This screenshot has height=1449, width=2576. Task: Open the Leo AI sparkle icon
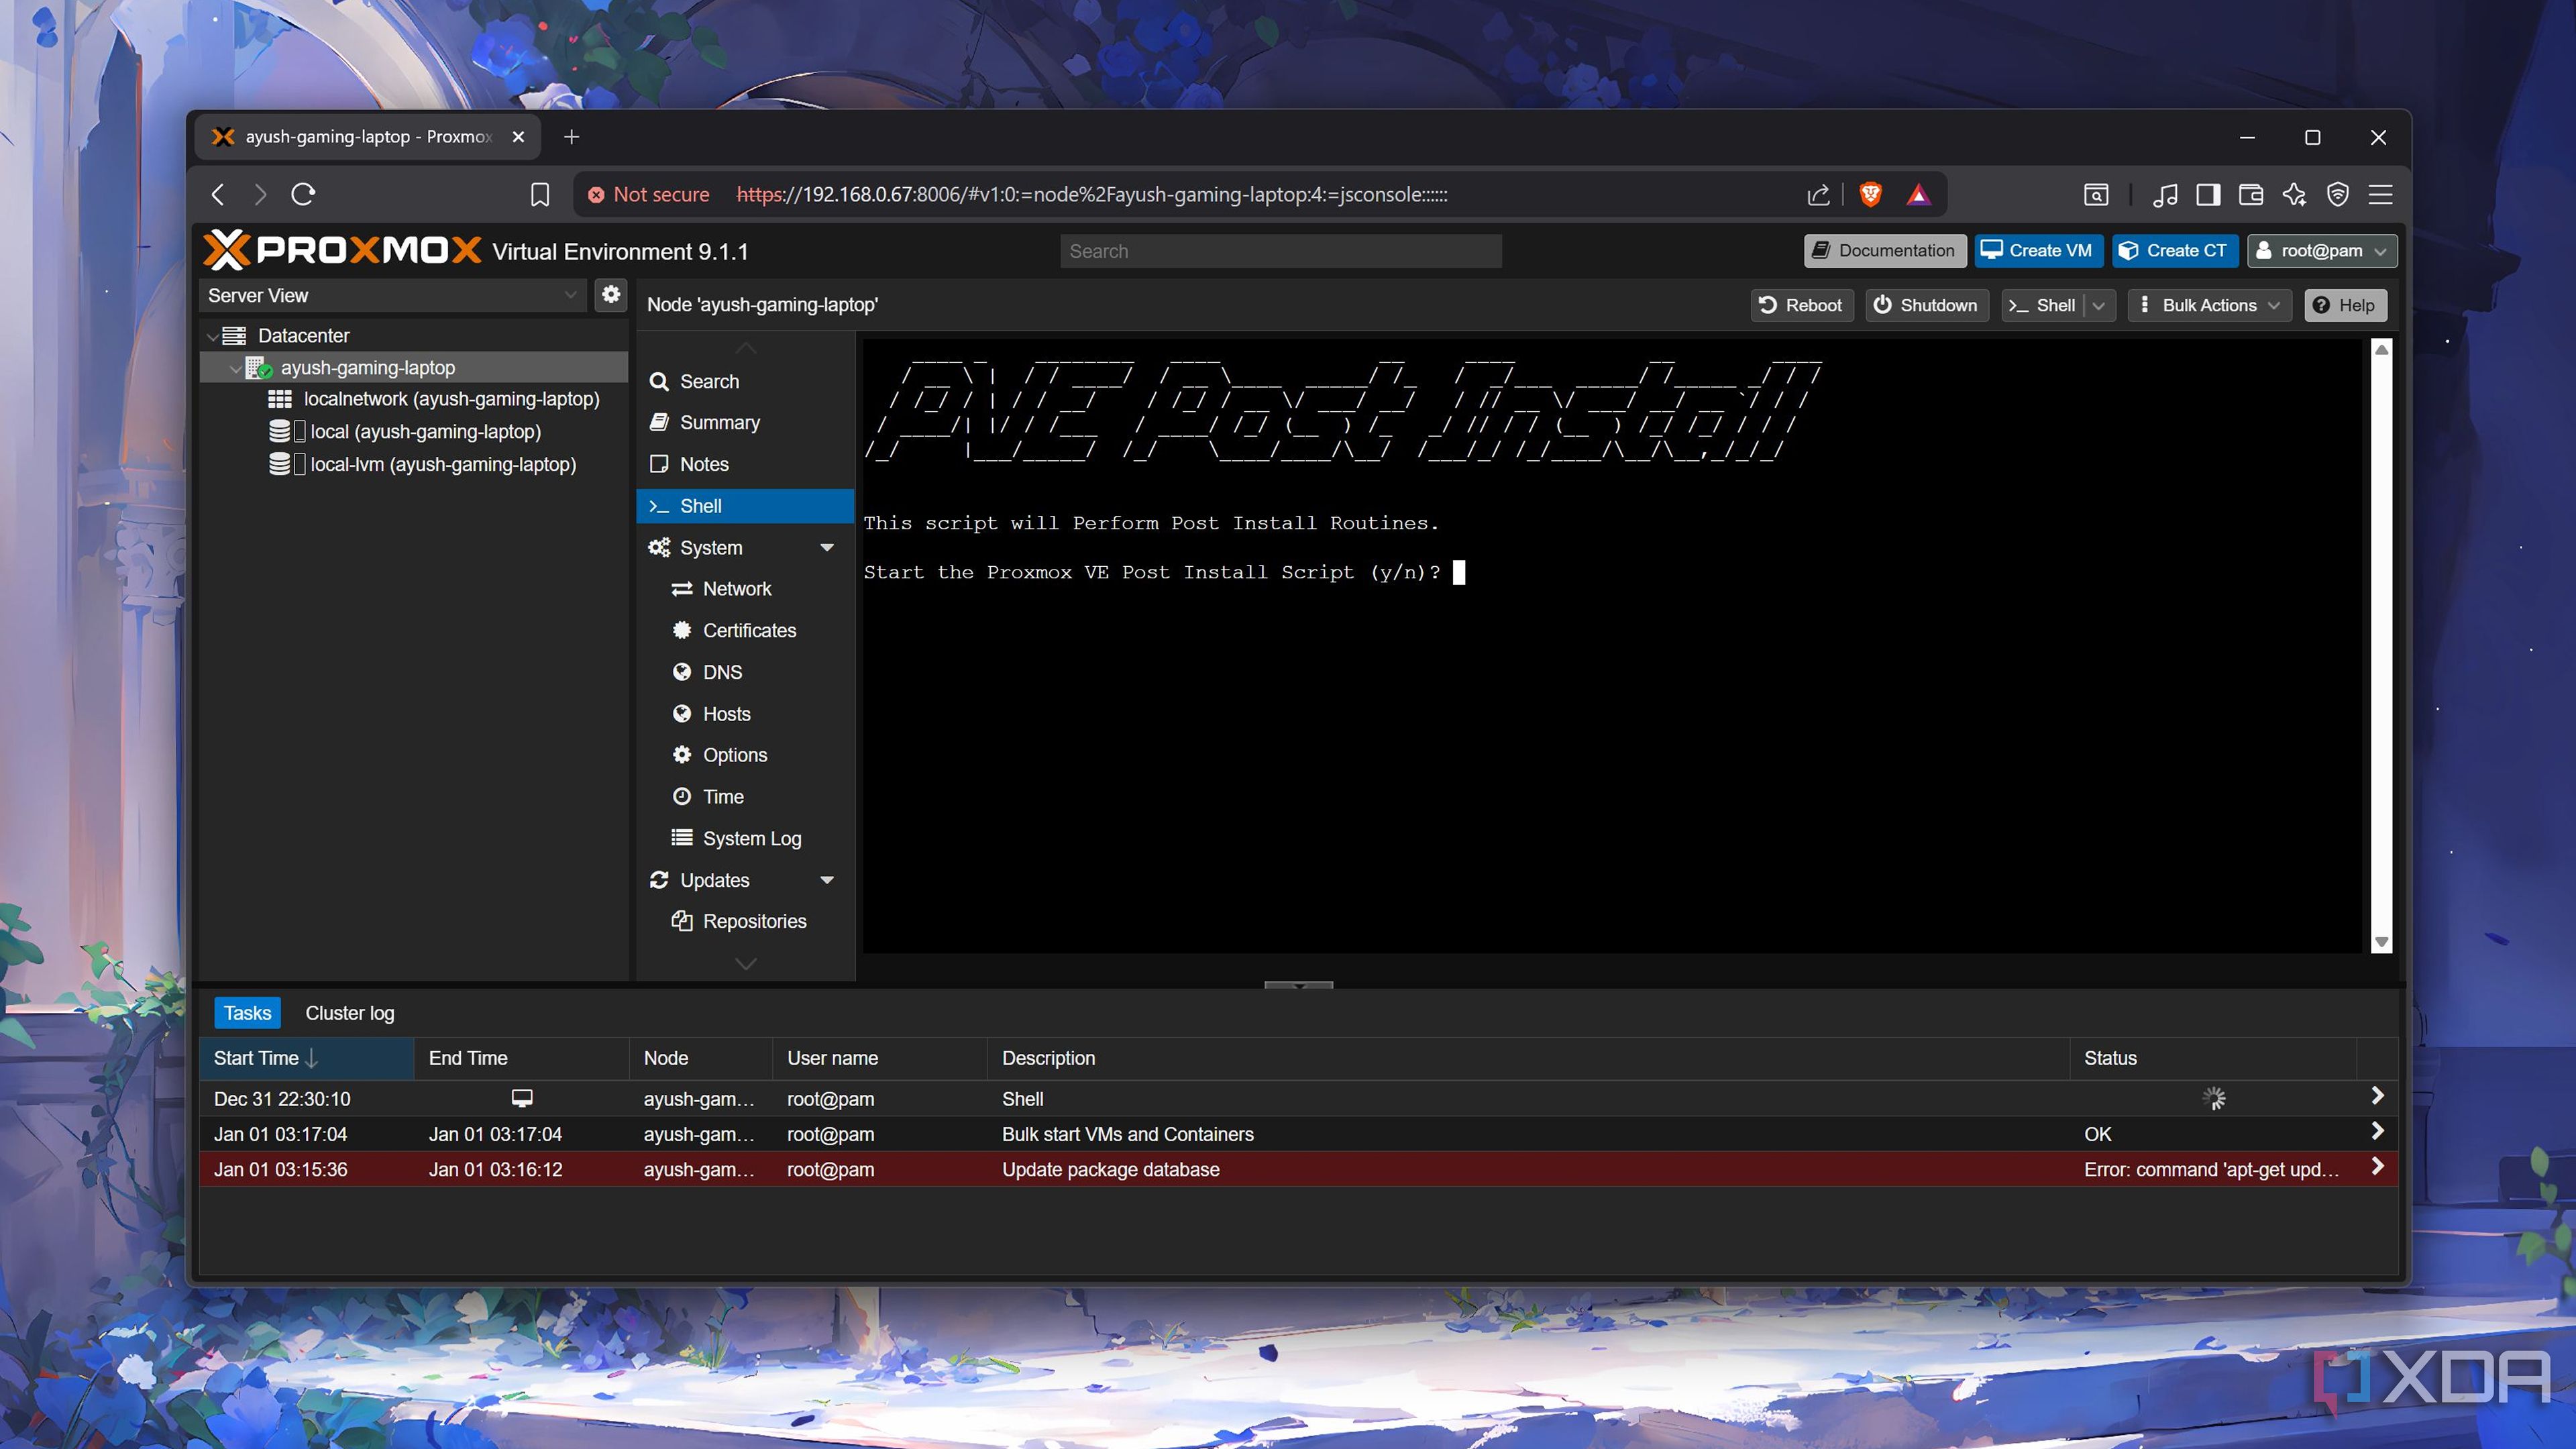[2295, 194]
